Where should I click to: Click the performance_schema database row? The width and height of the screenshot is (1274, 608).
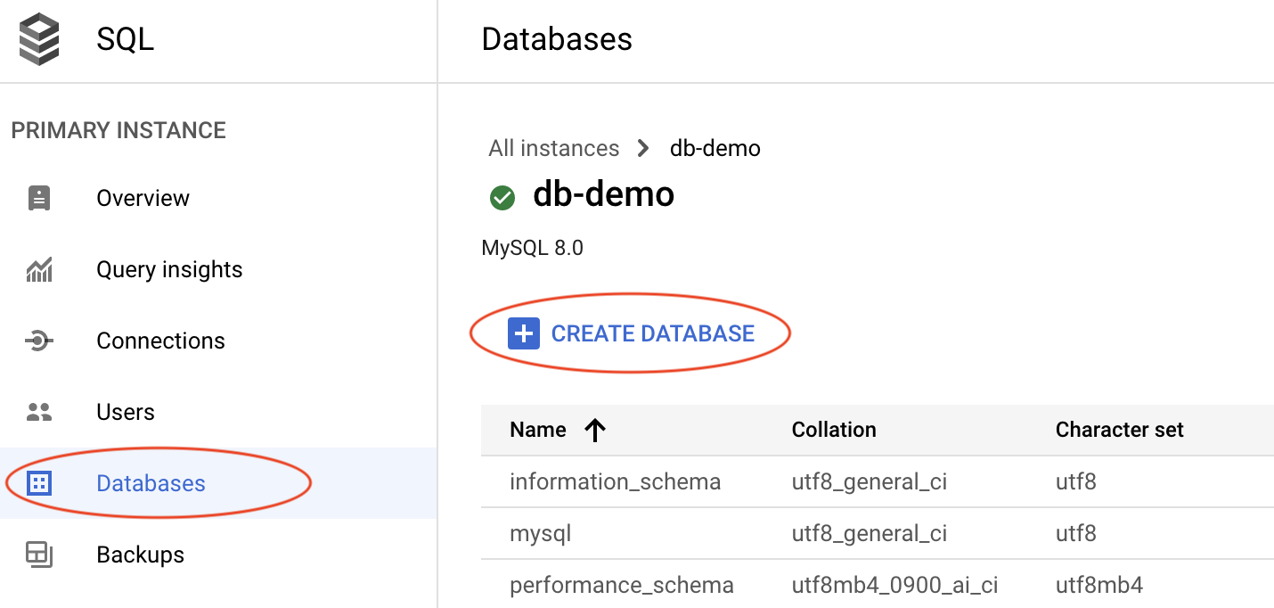click(621, 585)
